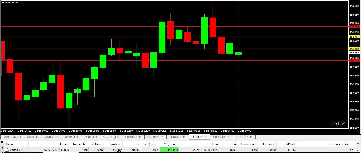
Task: Go to the AUDJPY,H4 chart tab
Action: click(155, 137)
